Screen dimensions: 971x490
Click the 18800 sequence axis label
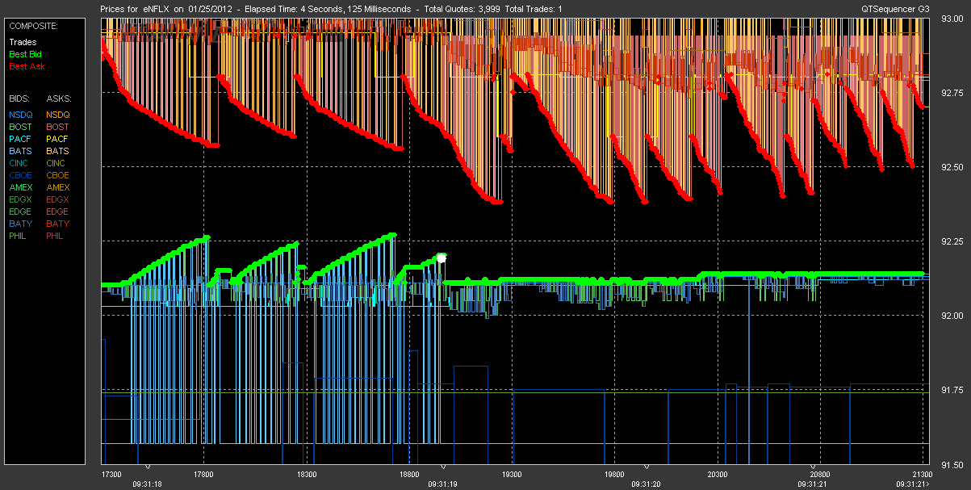coord(409,475)
